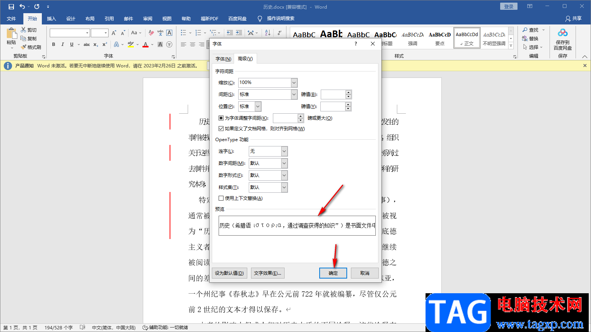
Task: Click the Save icon in the quick access toolbar
Action: point(11,7)
